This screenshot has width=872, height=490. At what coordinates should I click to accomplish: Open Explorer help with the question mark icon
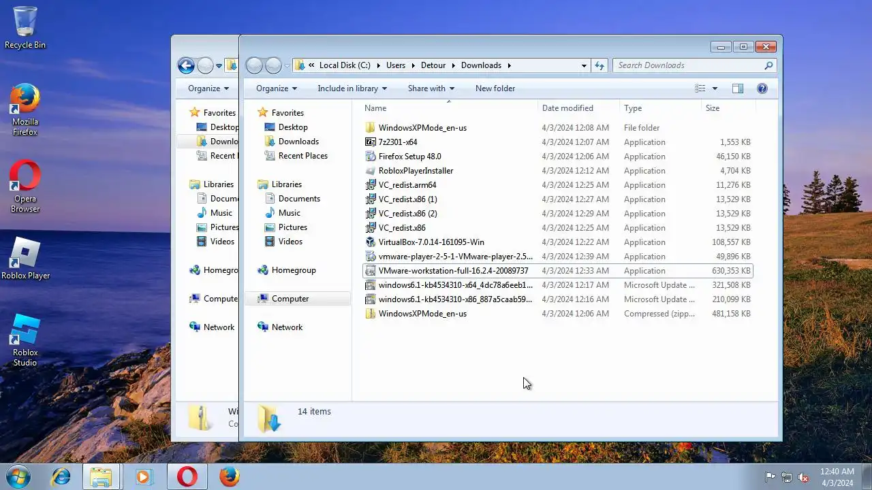coord(762,88)
